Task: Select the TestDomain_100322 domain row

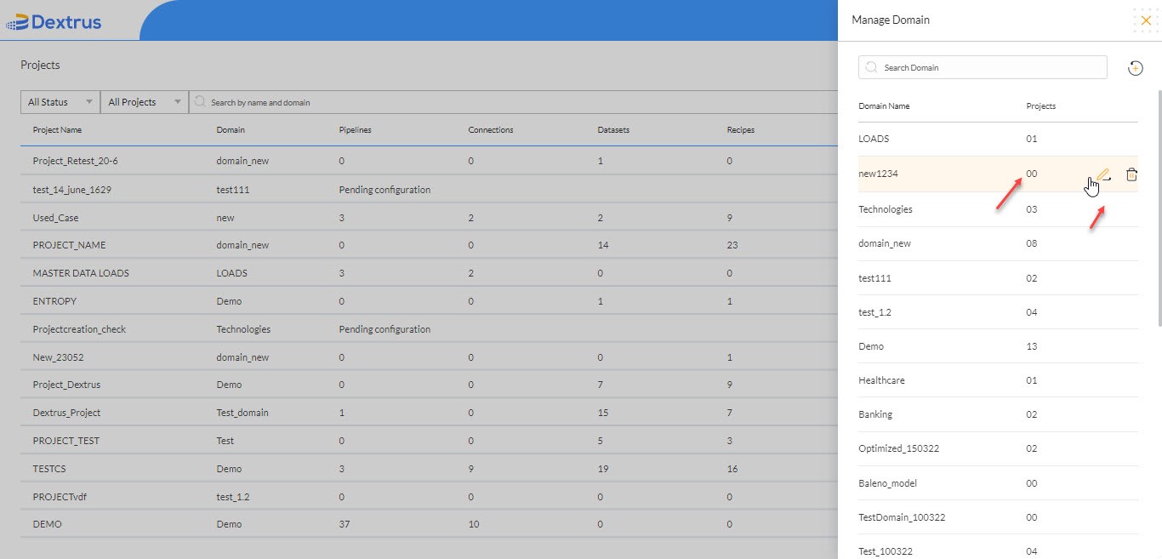Action: click(998, 517)
